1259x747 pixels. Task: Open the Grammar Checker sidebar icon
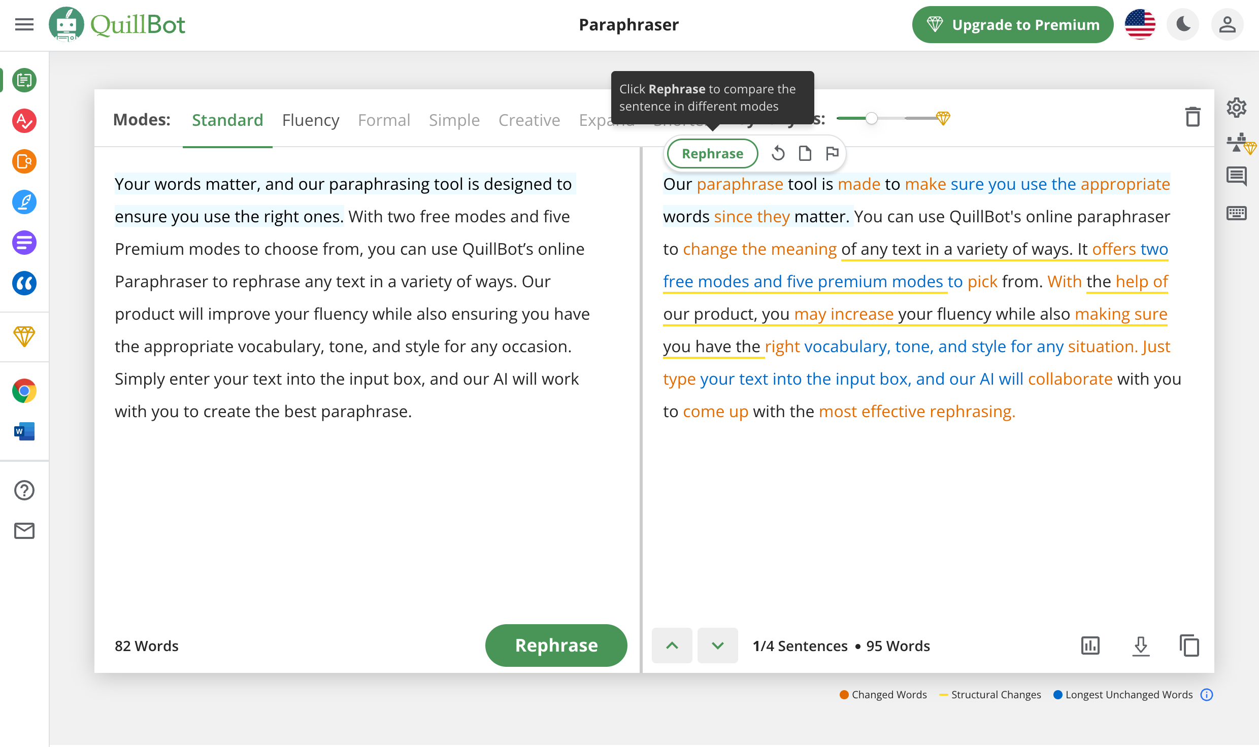point(24,121)
